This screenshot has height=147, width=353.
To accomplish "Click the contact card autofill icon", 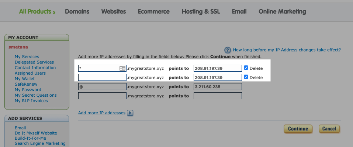I will click(122, 68).
